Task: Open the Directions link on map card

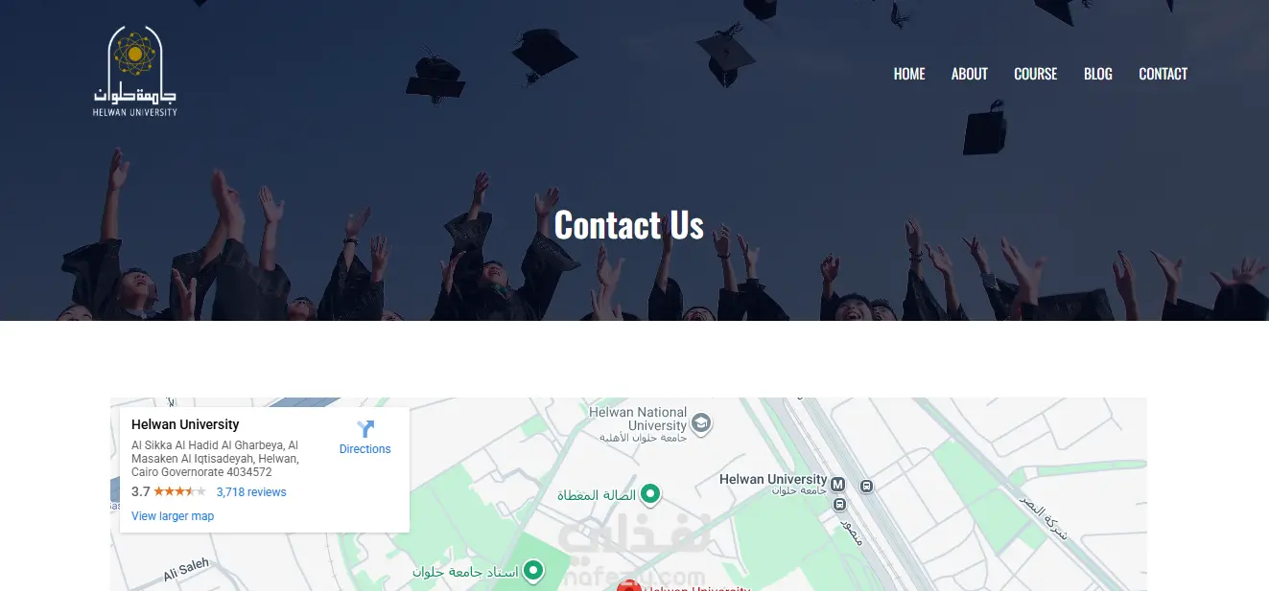Action: pyautogui.click(x=365, y=449)
